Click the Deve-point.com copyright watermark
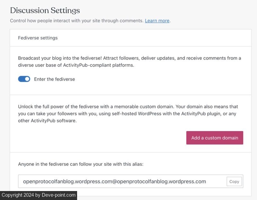257x200 pixels. pos(39,195)
